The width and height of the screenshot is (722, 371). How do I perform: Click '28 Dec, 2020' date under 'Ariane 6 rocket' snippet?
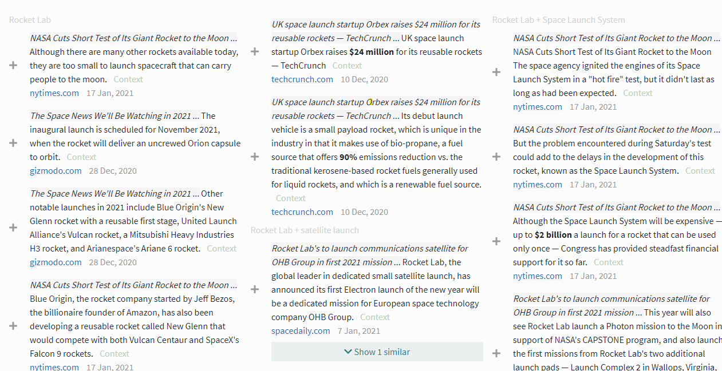pos(113,262)
